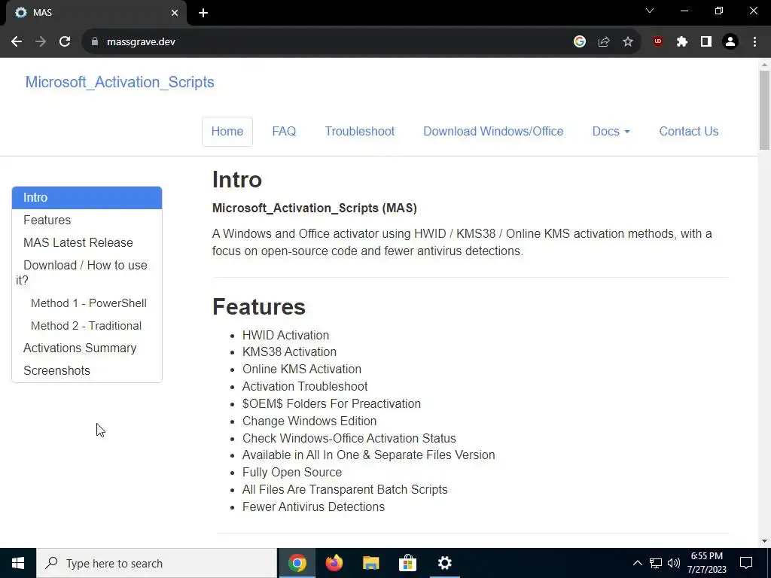Open the Windows Start menu

coord(18,563)
